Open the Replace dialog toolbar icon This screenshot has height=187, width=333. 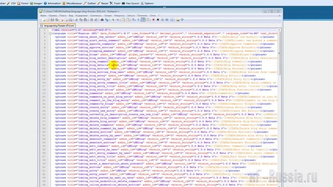[106, 20]
